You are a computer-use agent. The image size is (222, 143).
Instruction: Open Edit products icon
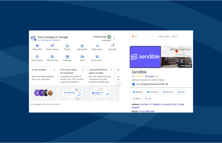click(x=37, y=57)
